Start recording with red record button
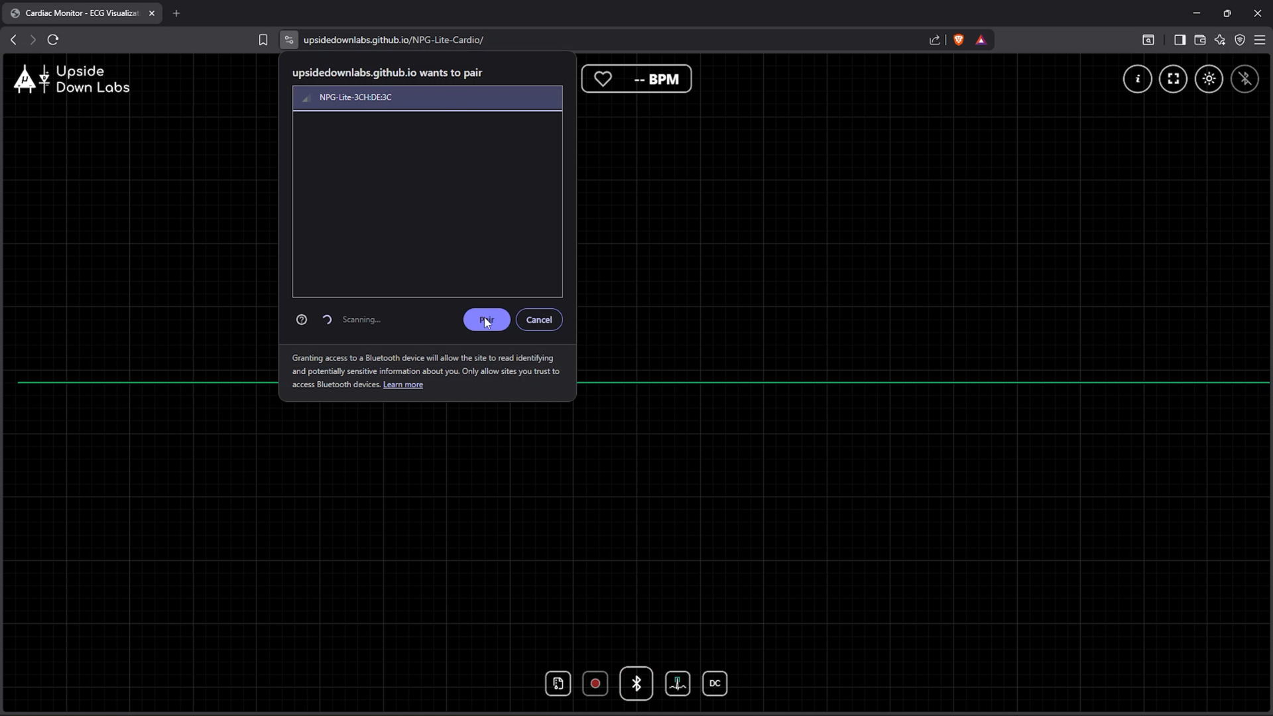This screenshot has height=716, width=1273. tap(595, 684)
